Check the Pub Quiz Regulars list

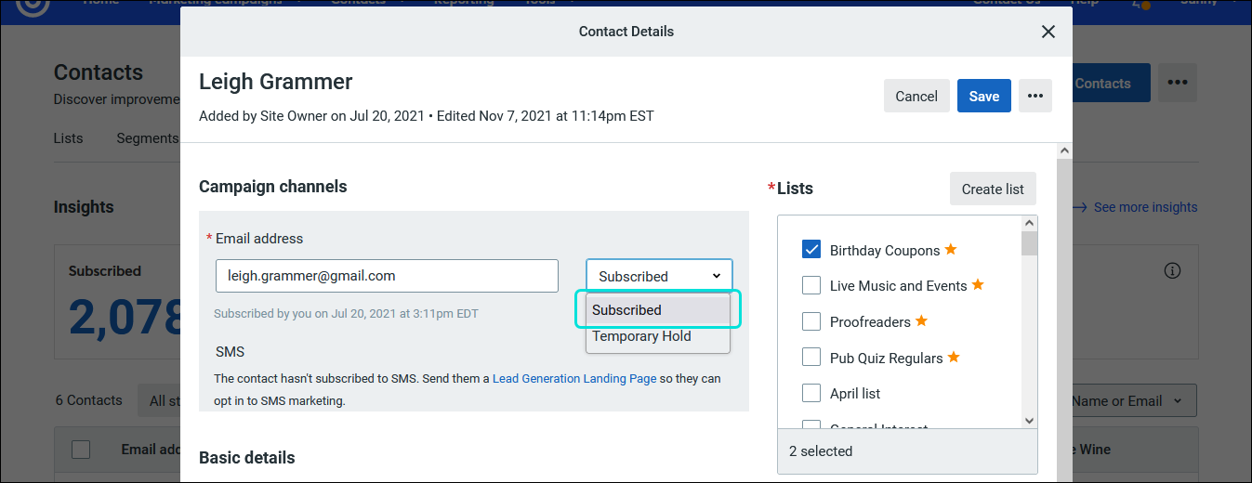tap(811, 358)
